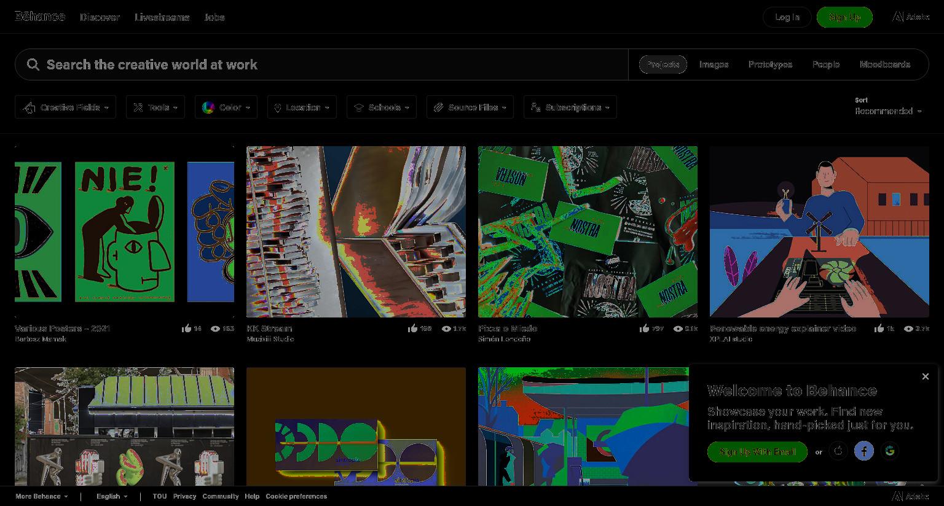Click the Sign Up button in the header
This screenshot has width=944, height=506.
pyautogui.click(x=844, y=17)
